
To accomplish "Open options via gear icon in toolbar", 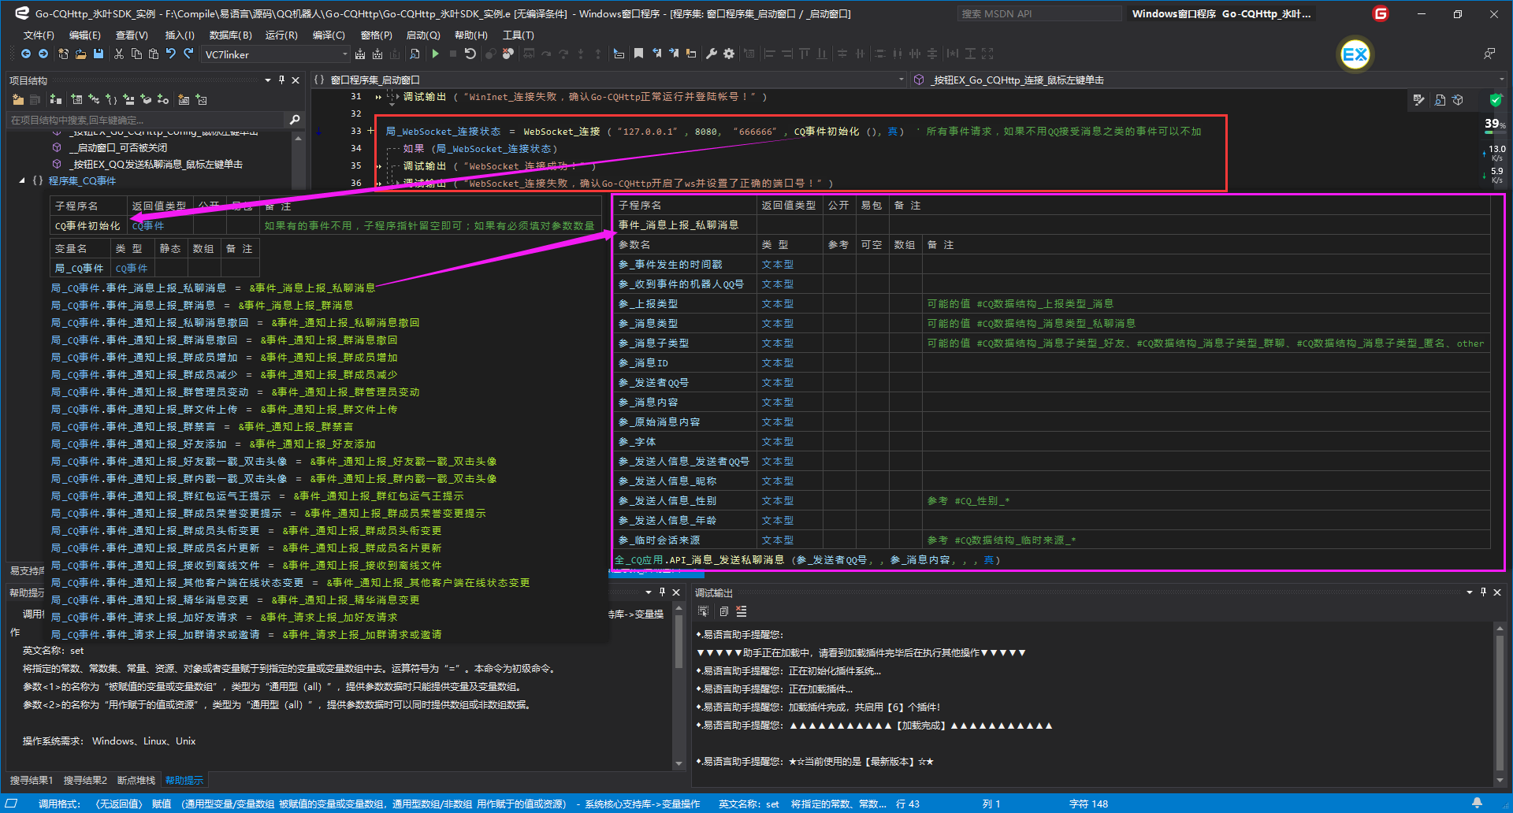I will tap(729, 54).
